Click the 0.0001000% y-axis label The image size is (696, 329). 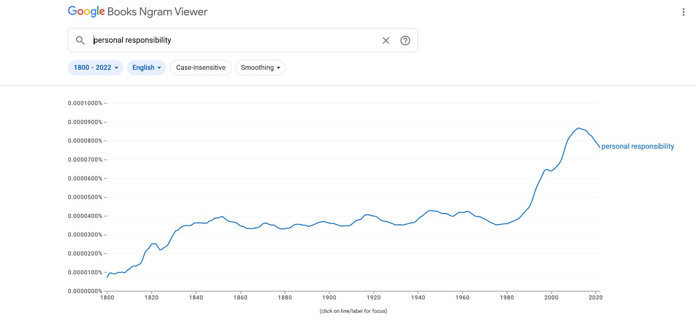(85, 103)
